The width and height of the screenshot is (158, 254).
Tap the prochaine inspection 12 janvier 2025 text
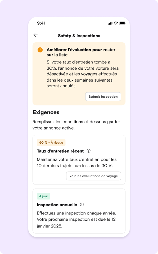click(x=76, y=223)
